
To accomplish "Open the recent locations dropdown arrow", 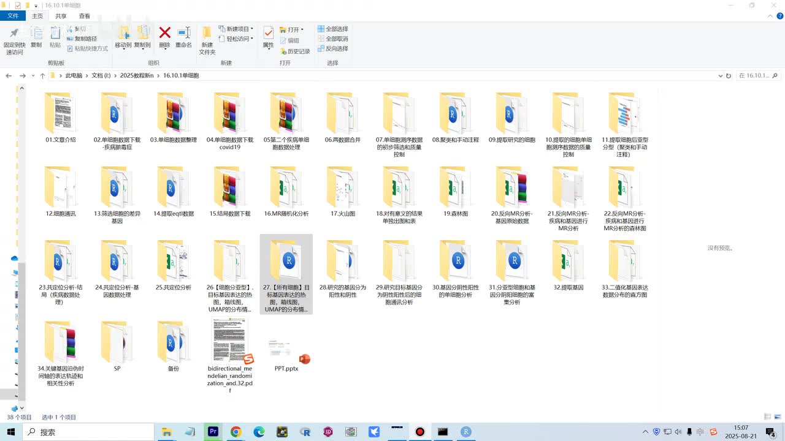I will pyautogui.click(x=33, y=76).
